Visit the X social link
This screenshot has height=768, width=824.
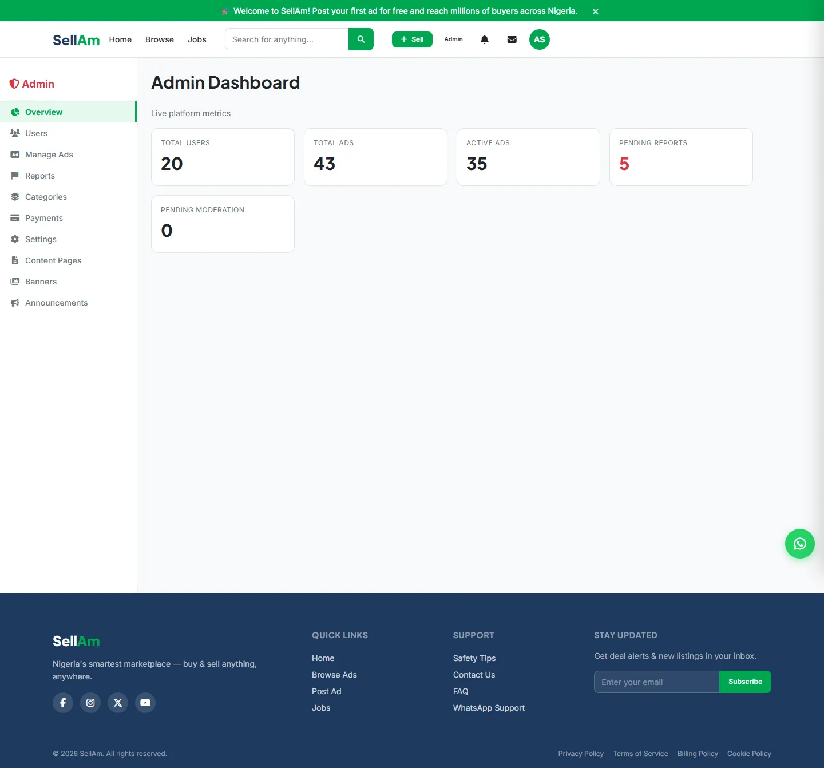(x=118, y=703)
